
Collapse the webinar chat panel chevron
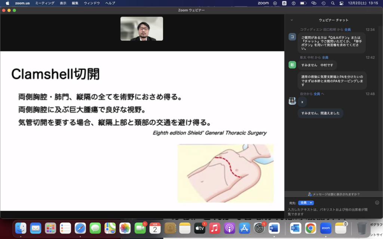point(292,20)
